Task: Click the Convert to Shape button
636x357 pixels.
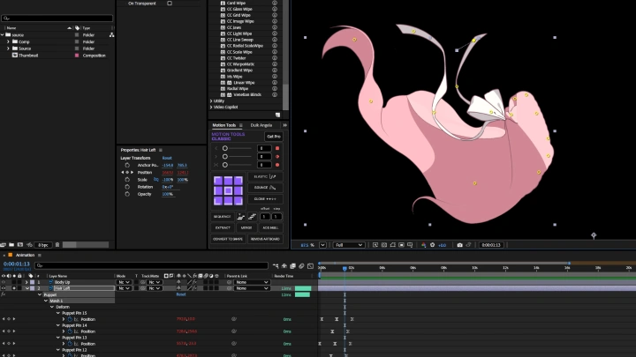Action: pyautogui.click(x=228, y=239)
